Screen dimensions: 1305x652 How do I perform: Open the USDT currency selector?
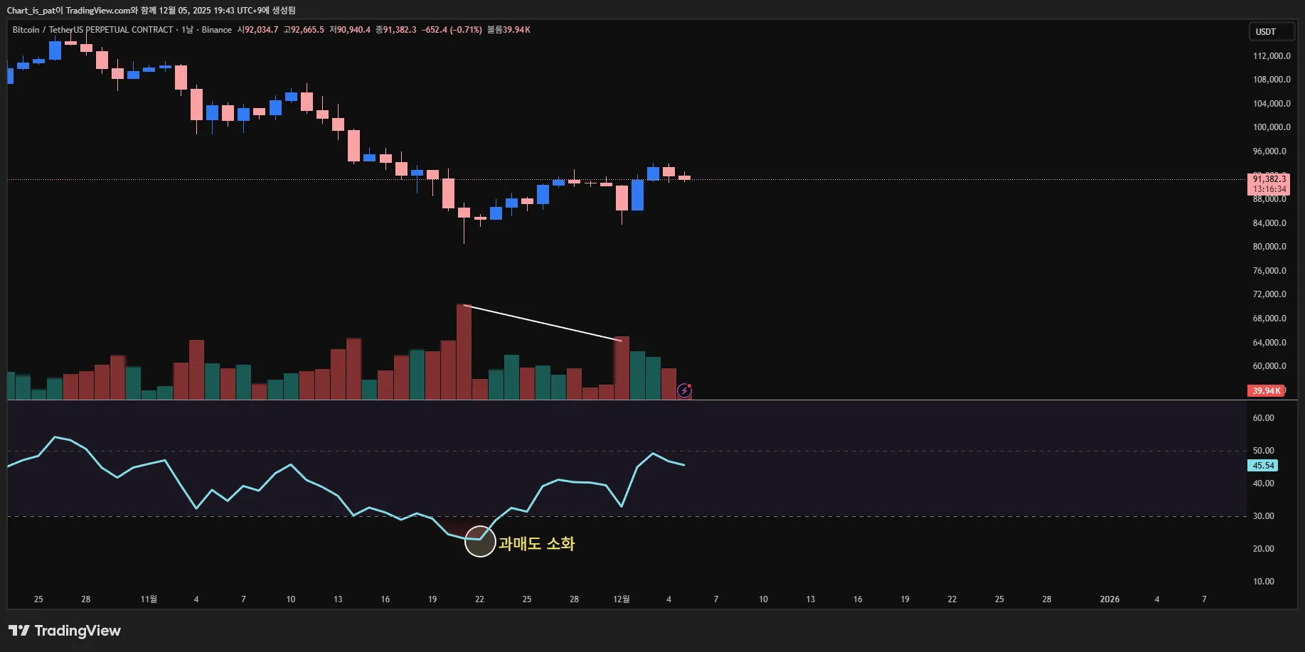[x=1271, y=31]
